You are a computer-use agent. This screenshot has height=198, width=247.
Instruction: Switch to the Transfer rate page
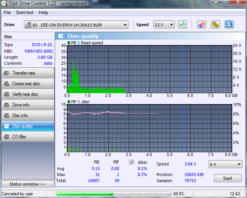[28, 73]
